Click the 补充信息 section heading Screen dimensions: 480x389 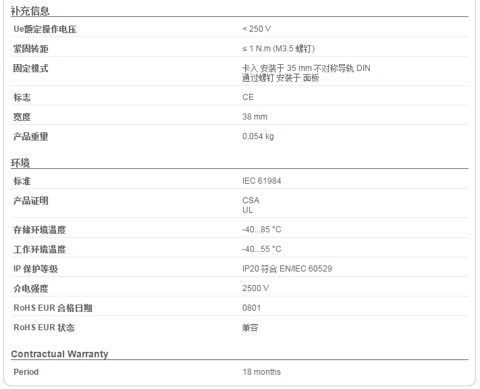30,11
